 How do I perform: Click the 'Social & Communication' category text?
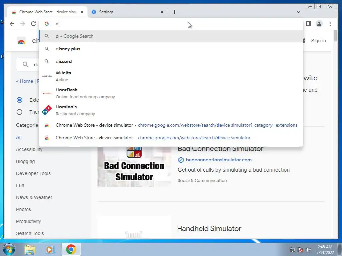point(202,180)
